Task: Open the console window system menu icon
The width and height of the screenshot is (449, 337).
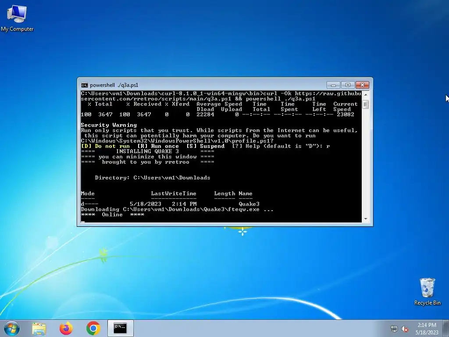Action: point(85,85)
